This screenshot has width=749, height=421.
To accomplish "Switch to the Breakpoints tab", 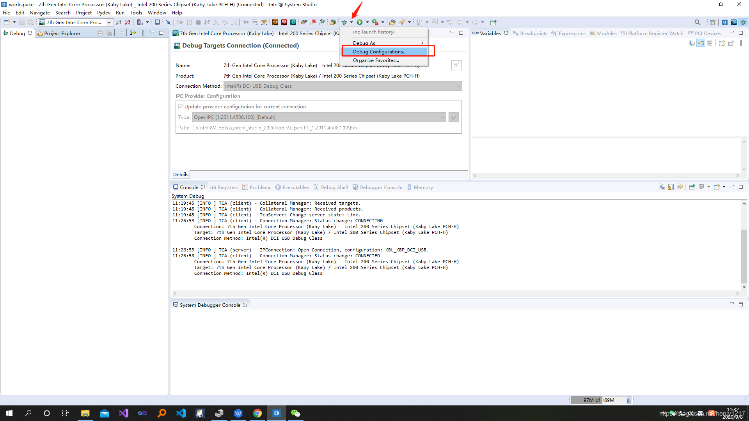I will 530,33.
